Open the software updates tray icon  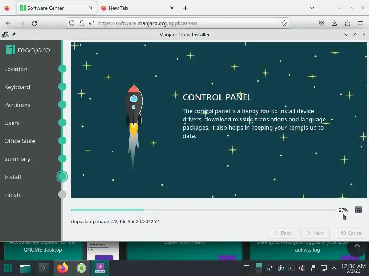click(x=280, y=268)
